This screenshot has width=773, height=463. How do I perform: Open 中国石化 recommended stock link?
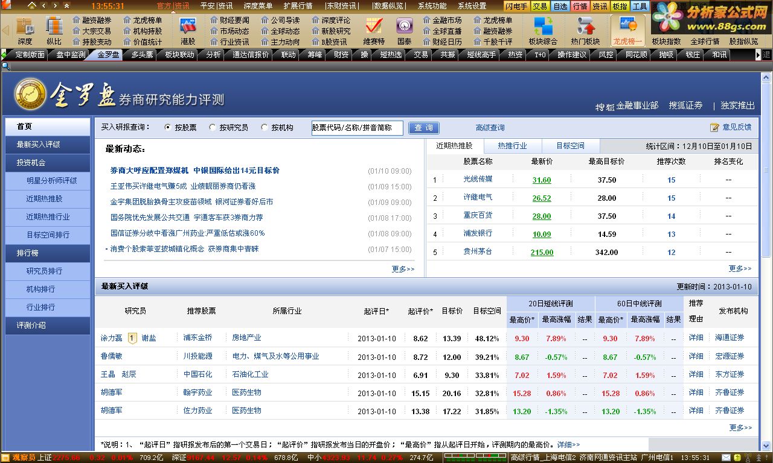(x=198, y=374)
